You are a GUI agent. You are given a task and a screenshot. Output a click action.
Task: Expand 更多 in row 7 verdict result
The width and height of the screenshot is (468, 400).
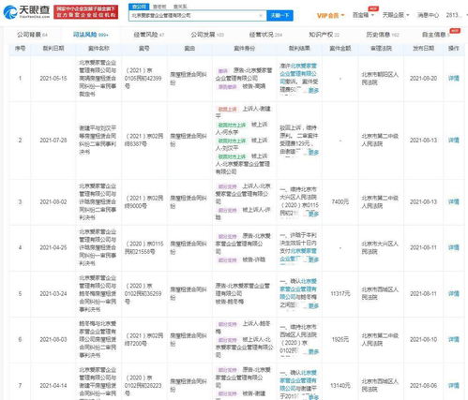pos(313,397)
